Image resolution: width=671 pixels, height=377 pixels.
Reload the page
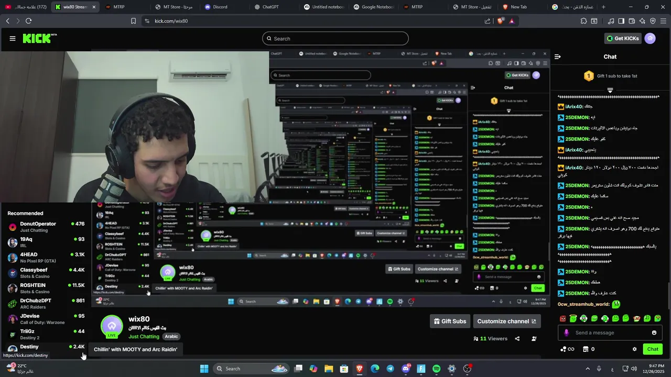[x=28, y=21]
